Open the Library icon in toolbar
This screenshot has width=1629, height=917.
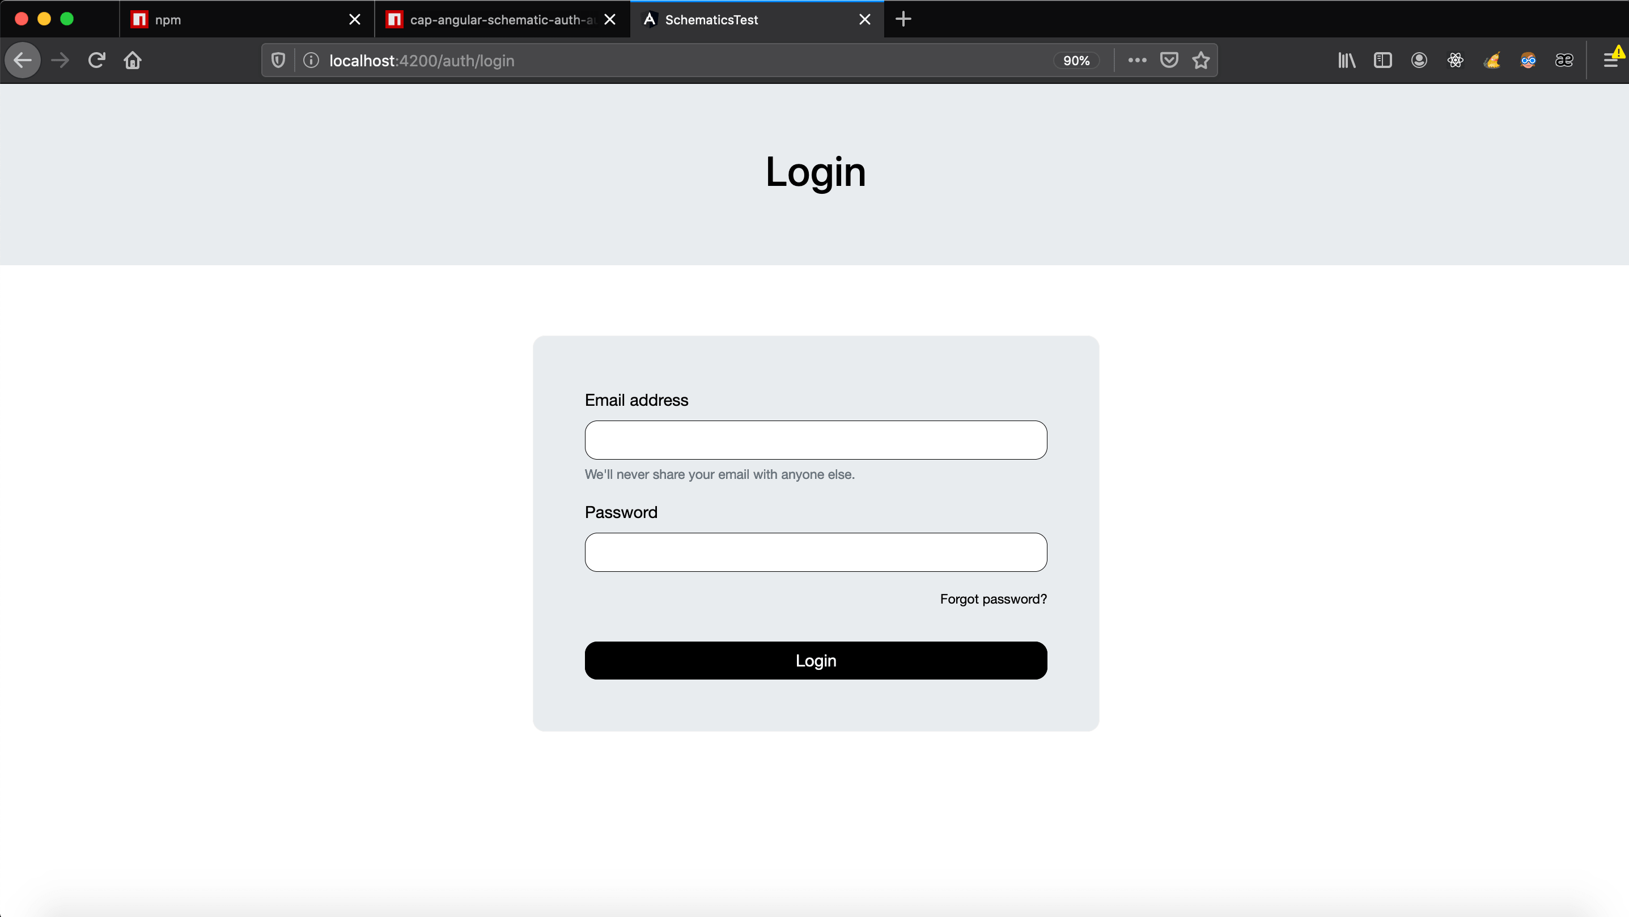pos(1346,61)
